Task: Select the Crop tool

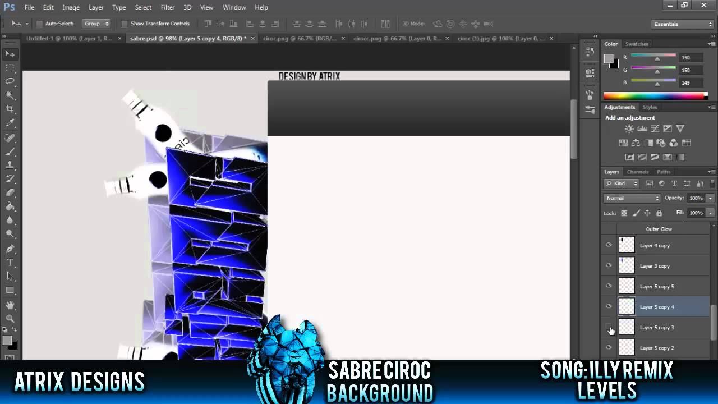Action: pyautogui.click(x=10, y=109)
